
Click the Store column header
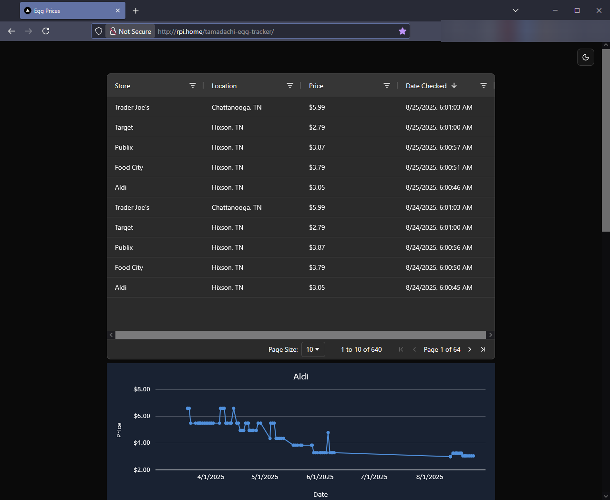(x=123, y=86)
